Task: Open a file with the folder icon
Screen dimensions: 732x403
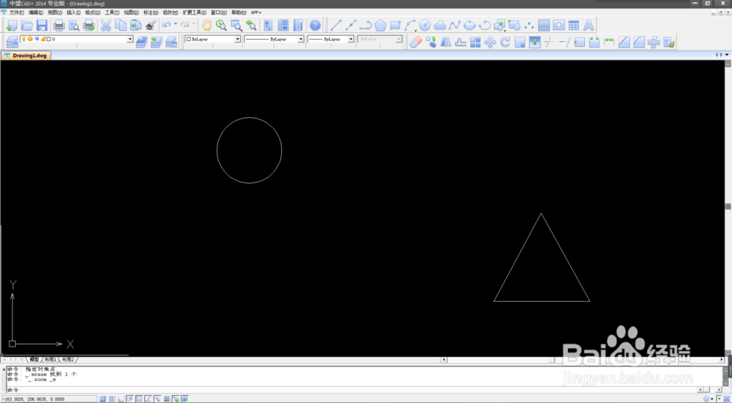Action: tap(27, 25)
